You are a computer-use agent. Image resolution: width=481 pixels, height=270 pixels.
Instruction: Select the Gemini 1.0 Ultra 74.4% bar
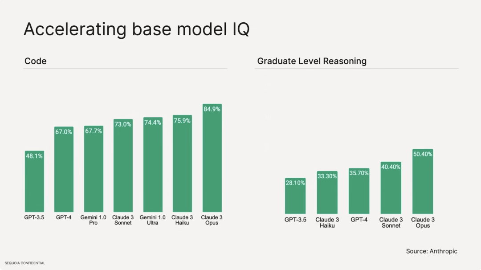pyautogui.click(x=153, y=164)
